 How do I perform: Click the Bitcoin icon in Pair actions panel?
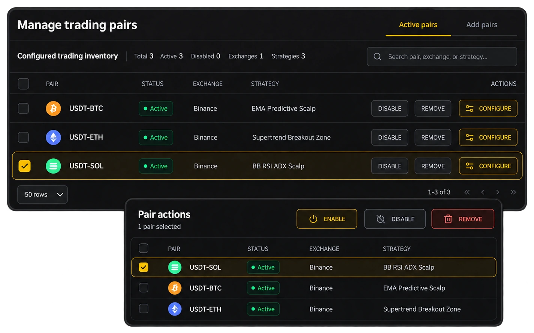pyautogui.click(x=175, y=288)
